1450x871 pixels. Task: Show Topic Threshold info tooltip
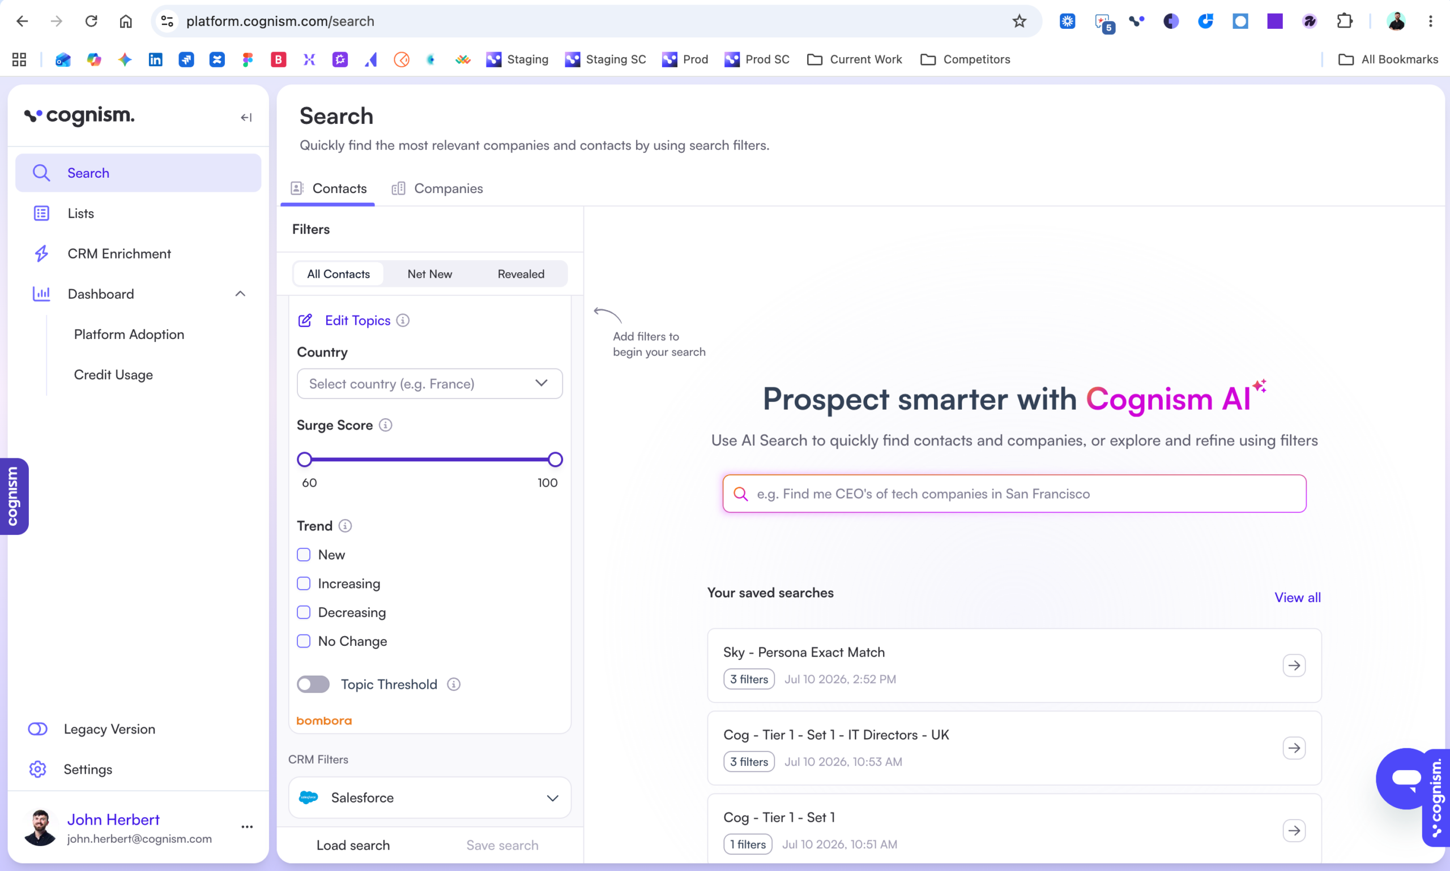454,684
